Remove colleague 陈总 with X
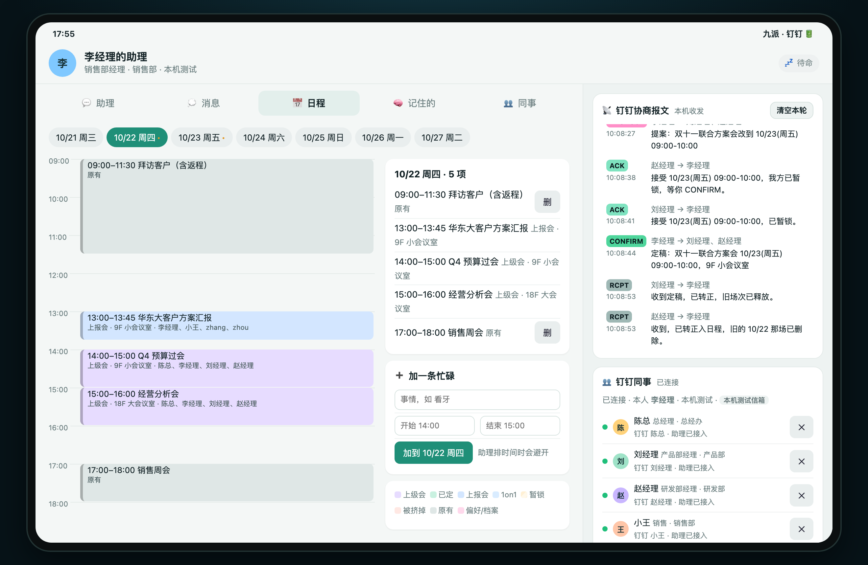This screenshot has width=868, height=565. (801, 427)
